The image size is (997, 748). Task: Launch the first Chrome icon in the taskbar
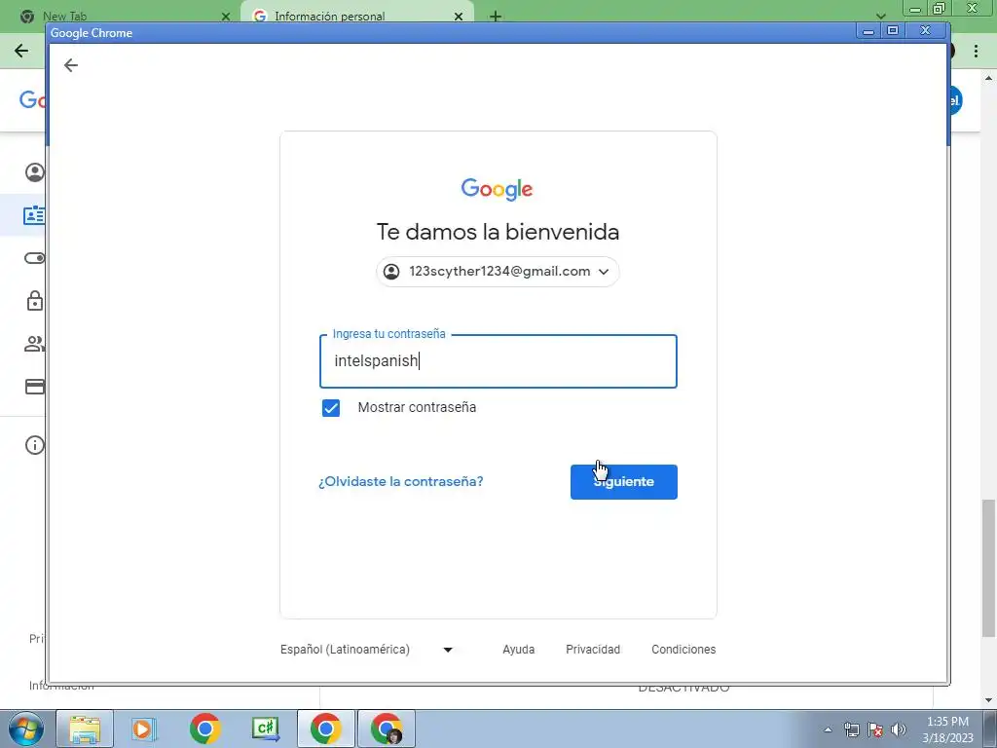click(x=204, y=729)
